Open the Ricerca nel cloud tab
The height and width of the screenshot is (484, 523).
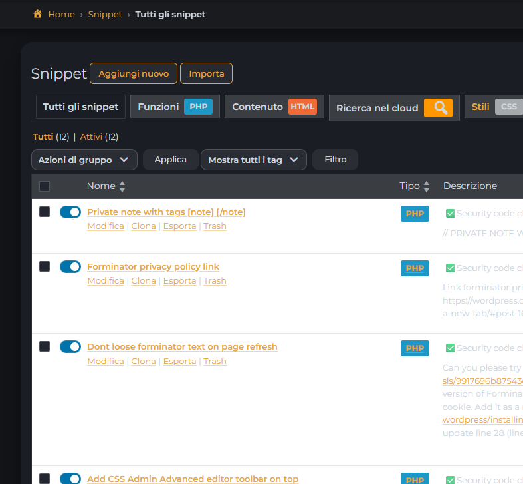pyautogui.click(x=394, y=108)
